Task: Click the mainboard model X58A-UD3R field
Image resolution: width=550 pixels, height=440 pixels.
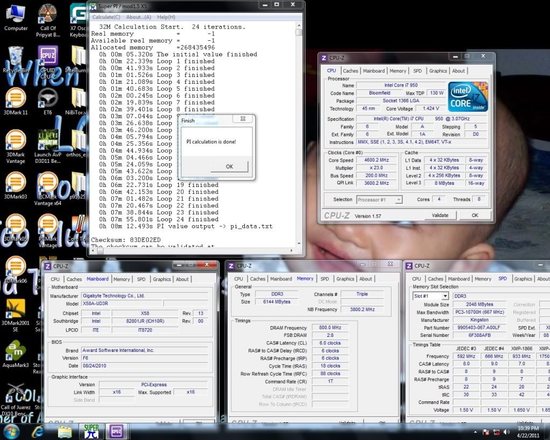Action: pos(122,304)
